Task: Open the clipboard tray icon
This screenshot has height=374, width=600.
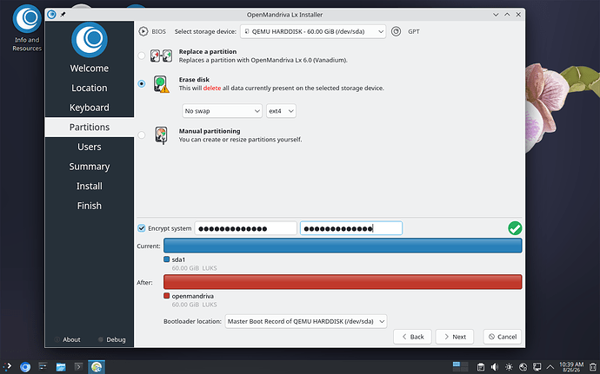Action: pos(481,367)
